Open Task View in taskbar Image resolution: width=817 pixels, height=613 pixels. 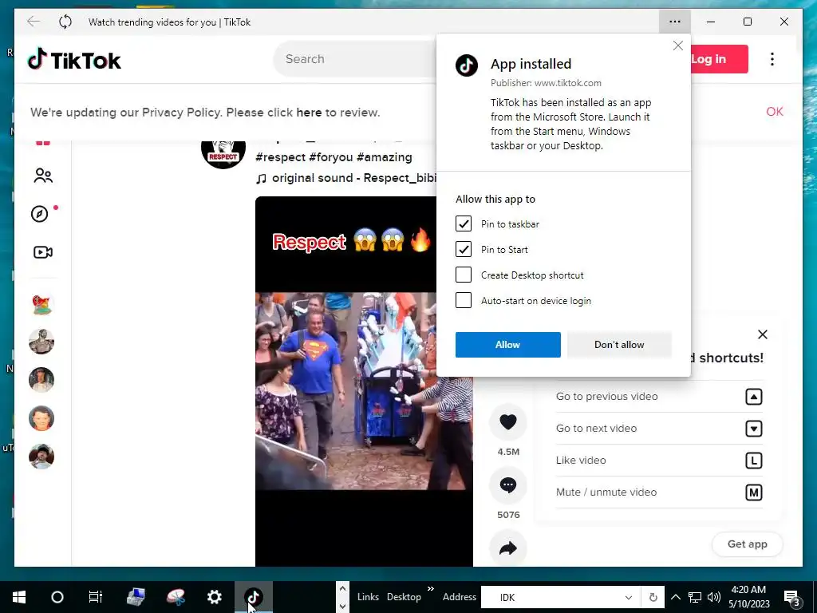point(96,597)
